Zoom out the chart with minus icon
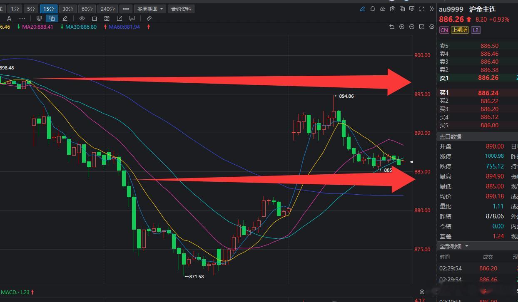 point(412,27)
